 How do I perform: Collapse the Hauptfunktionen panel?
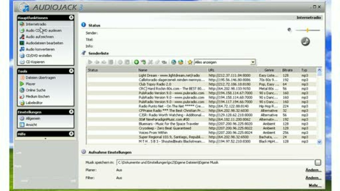(71, 18)
